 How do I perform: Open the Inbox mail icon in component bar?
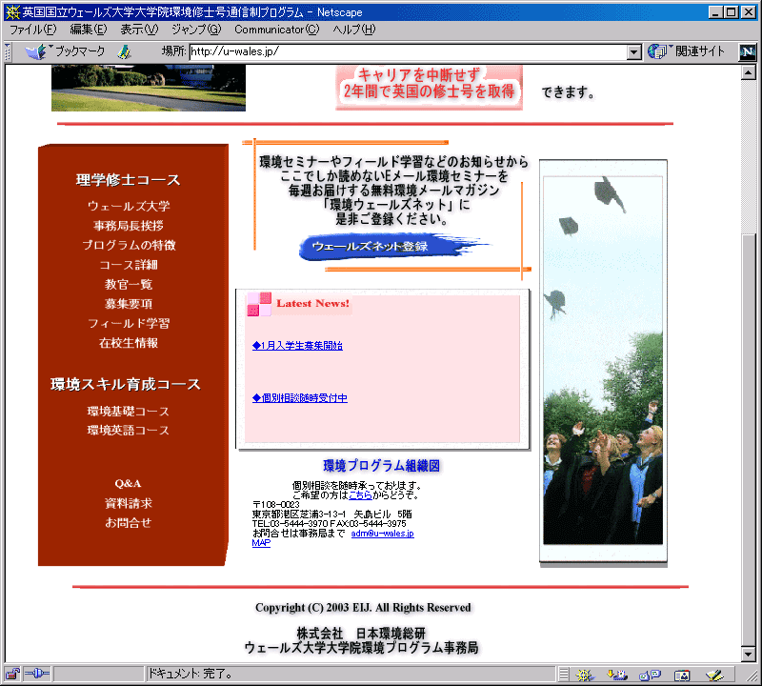coord(617,675)
